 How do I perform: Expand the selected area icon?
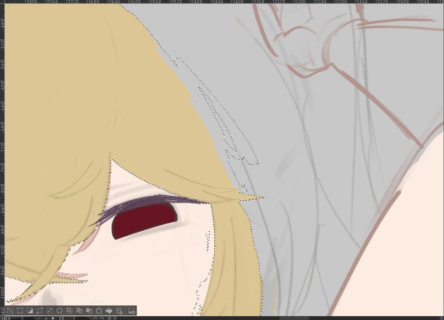pos(39,311)
